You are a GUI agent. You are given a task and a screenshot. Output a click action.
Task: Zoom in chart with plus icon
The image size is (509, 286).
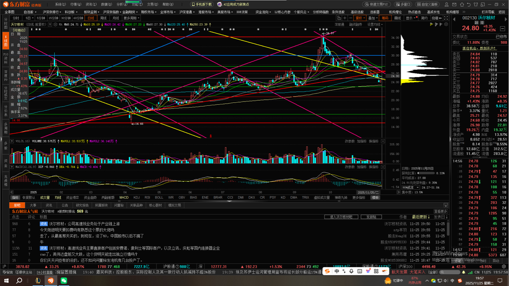point(345,18)
